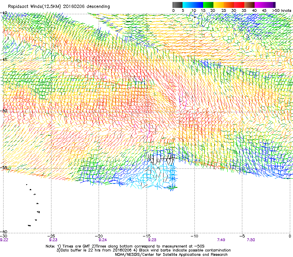Pick the orange 25–30 knots legend segment
The image size is (293, 257).
pyautogui.click(x=229, y=5)
